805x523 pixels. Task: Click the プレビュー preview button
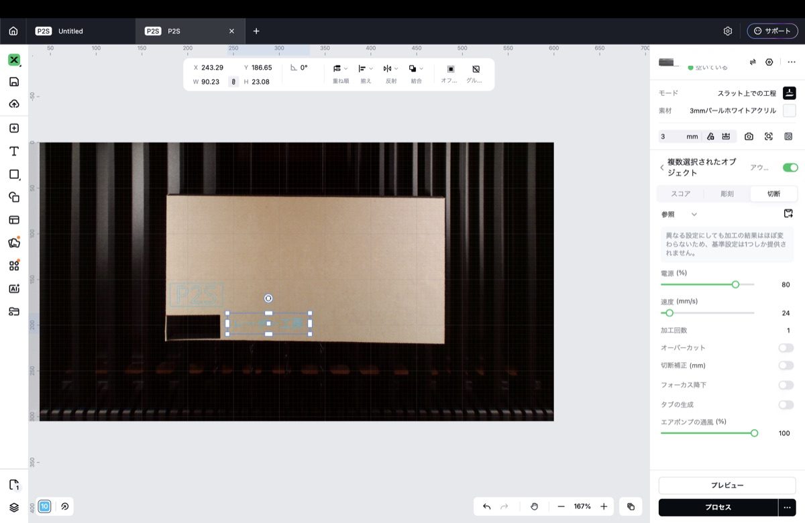727,485
